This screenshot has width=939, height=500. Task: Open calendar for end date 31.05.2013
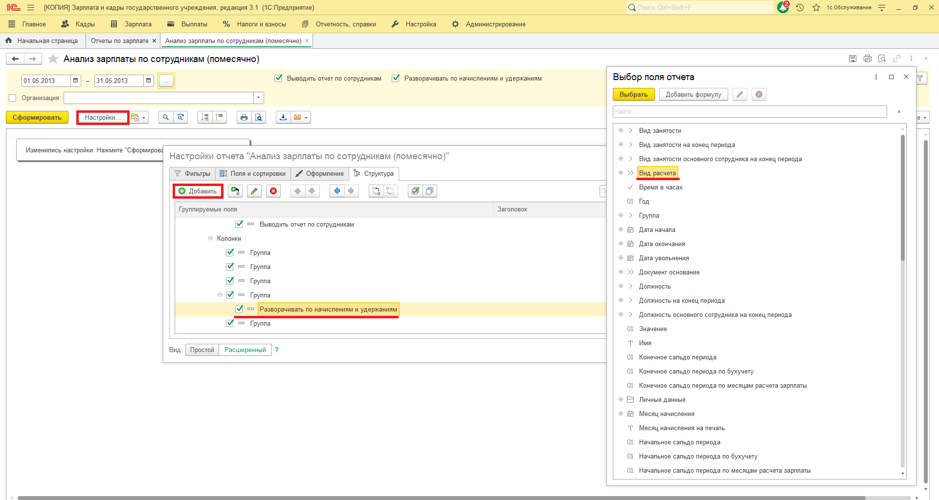pyautogui.click(x=149, y=81)
